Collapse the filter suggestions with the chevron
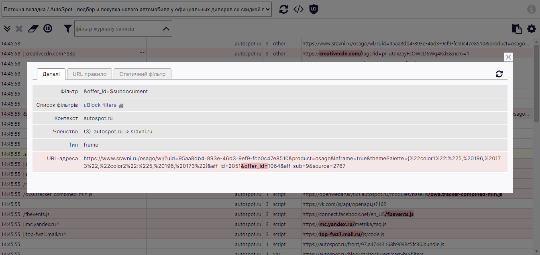Screen dimensions: 540x255 pos(165,28)
